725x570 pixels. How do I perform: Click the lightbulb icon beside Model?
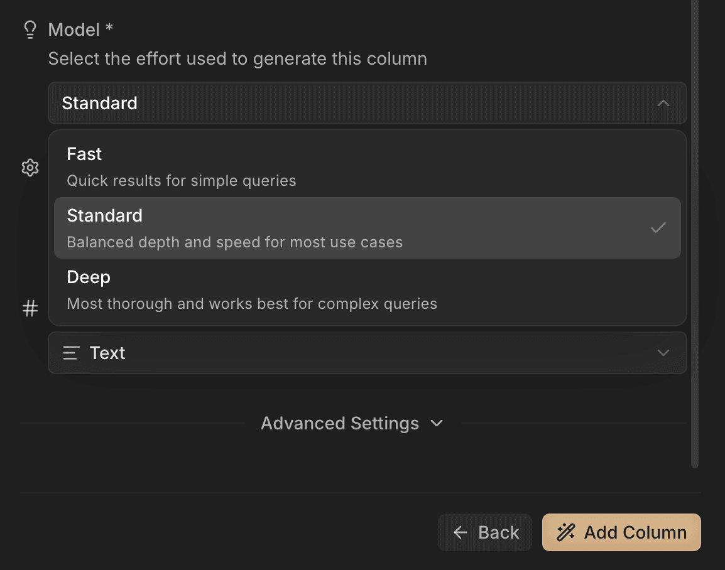coord(30,30)
